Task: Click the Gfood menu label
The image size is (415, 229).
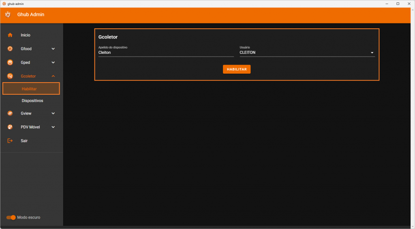Action: 26,49
